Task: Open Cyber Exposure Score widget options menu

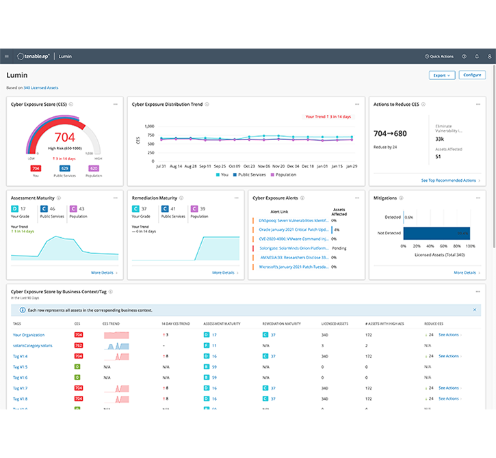Action: pyautogui.click(x=116, y=105)
